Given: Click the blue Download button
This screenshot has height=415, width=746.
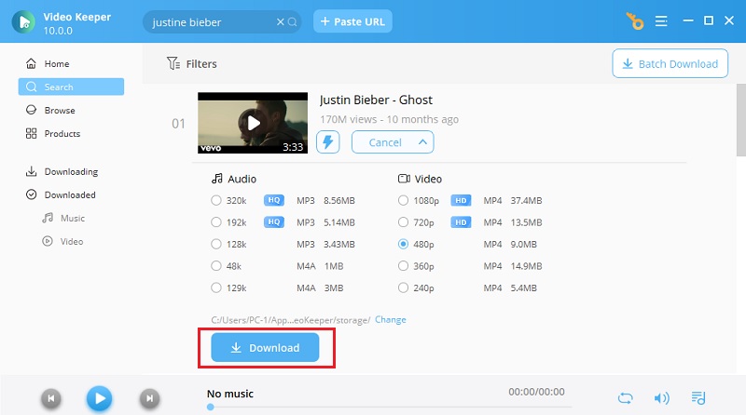Looking at the screenshot, I should pos(265,348).
